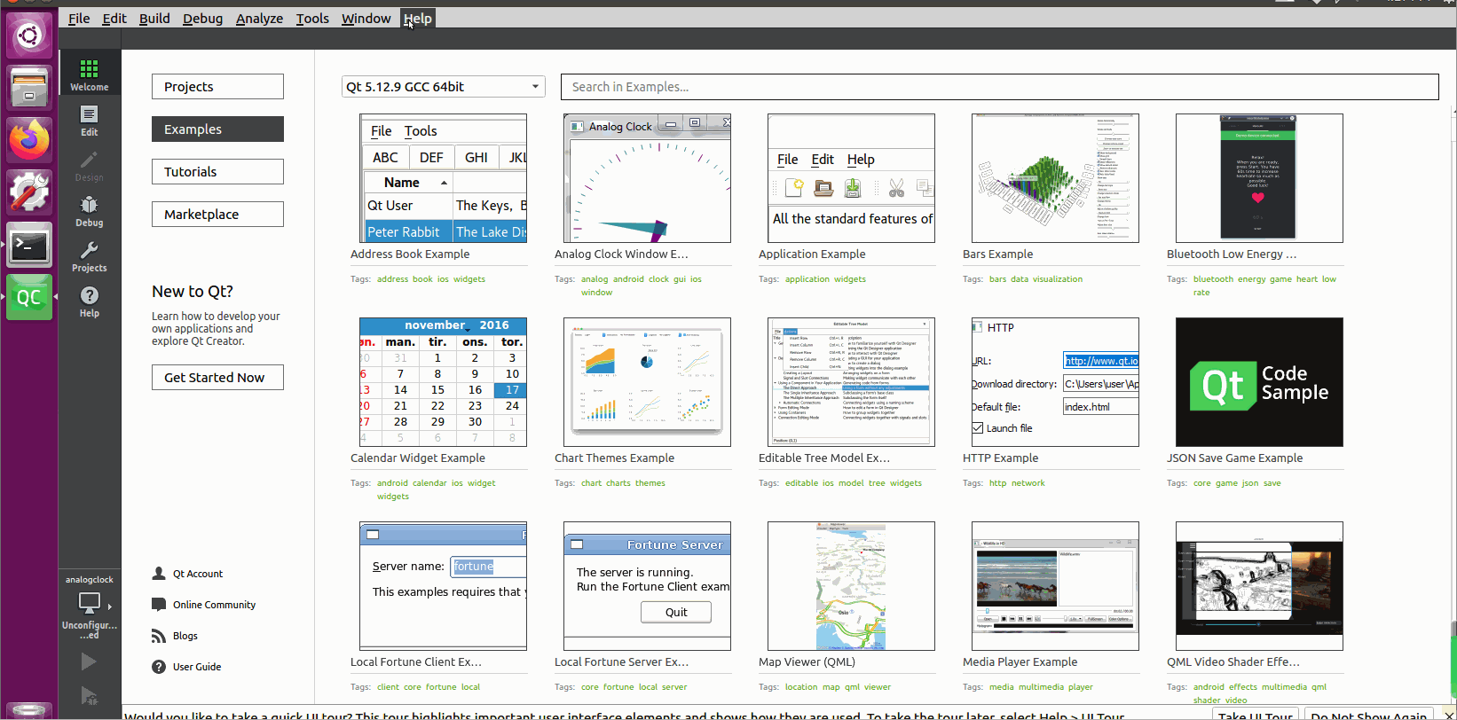1457x720 pixels.
Task: Open Address Book Example thumbnail
Action: [443, 178]
